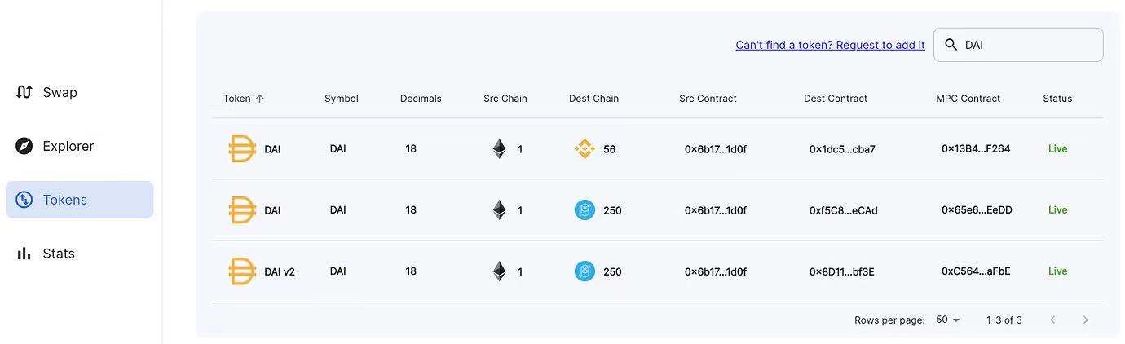
Task: Click the BNB chain icon for destination 56
Action: (x=585, y=149)
